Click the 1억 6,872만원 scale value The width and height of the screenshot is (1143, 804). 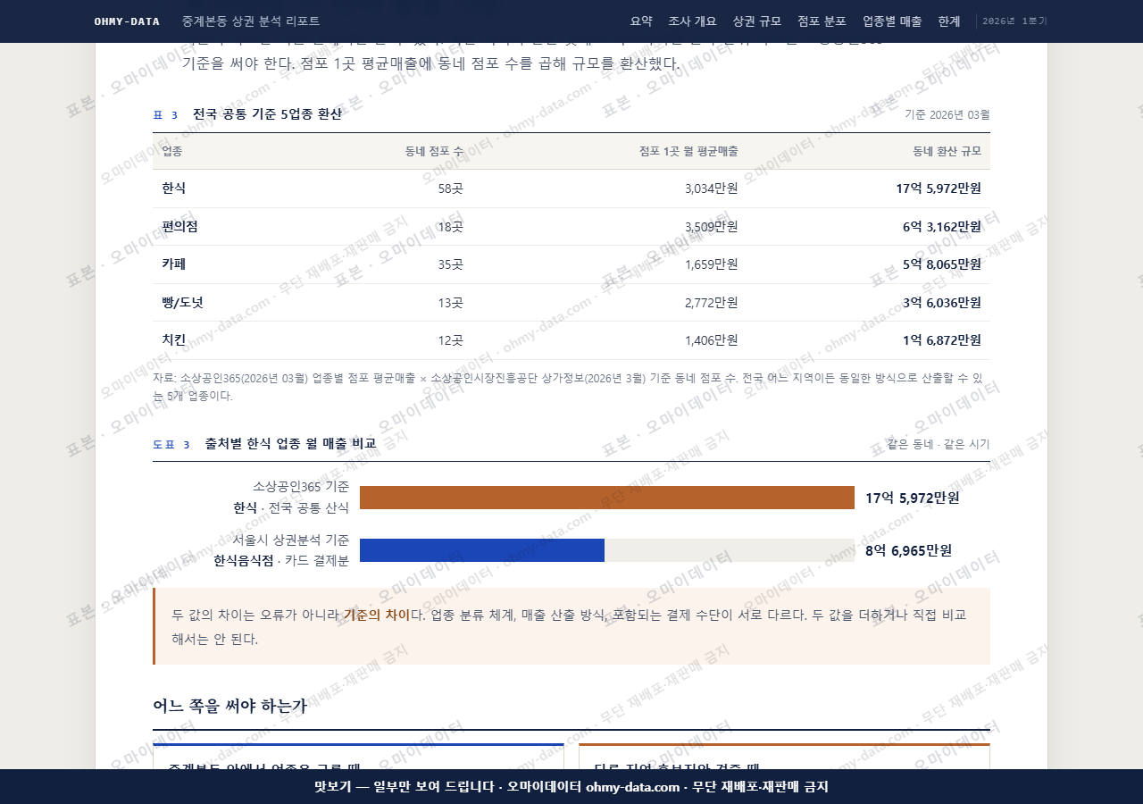pos(941,340)
